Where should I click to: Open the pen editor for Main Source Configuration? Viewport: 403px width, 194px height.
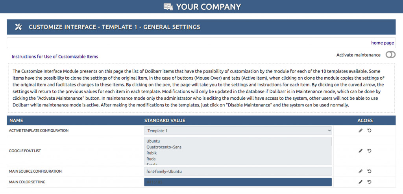pos(360,171)
